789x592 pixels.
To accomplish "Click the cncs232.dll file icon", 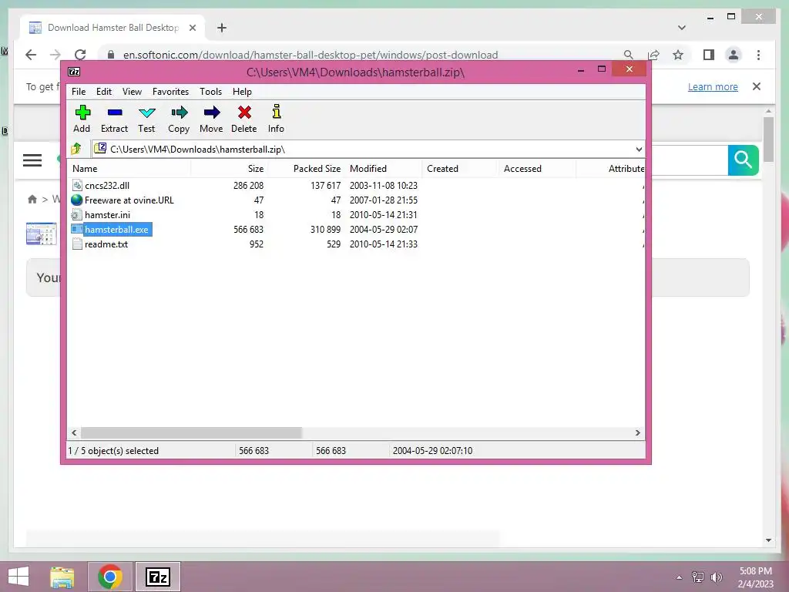I will tap(77, 185).
